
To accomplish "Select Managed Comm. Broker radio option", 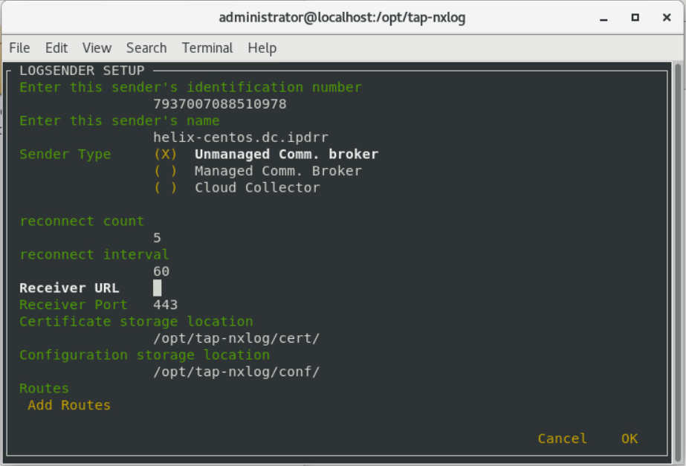I will click(165, 171).
